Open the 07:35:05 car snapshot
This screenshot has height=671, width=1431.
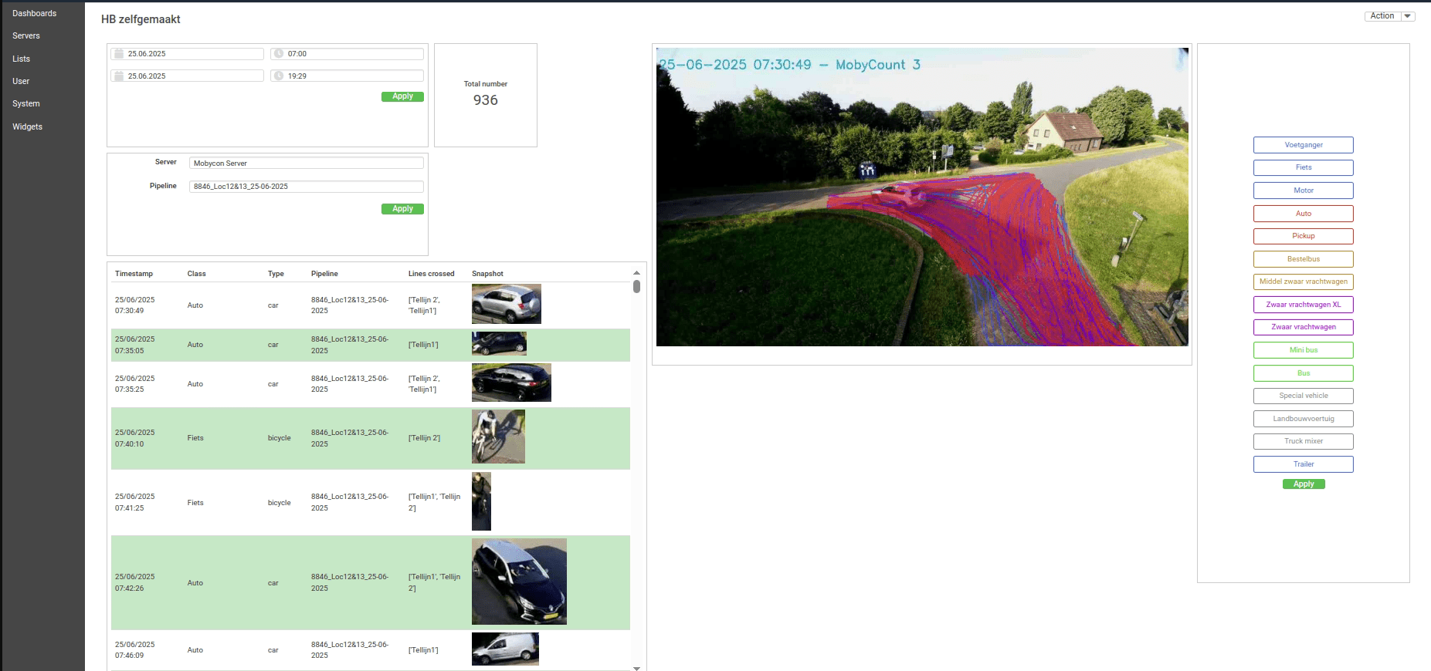click(x=499, y=343)
